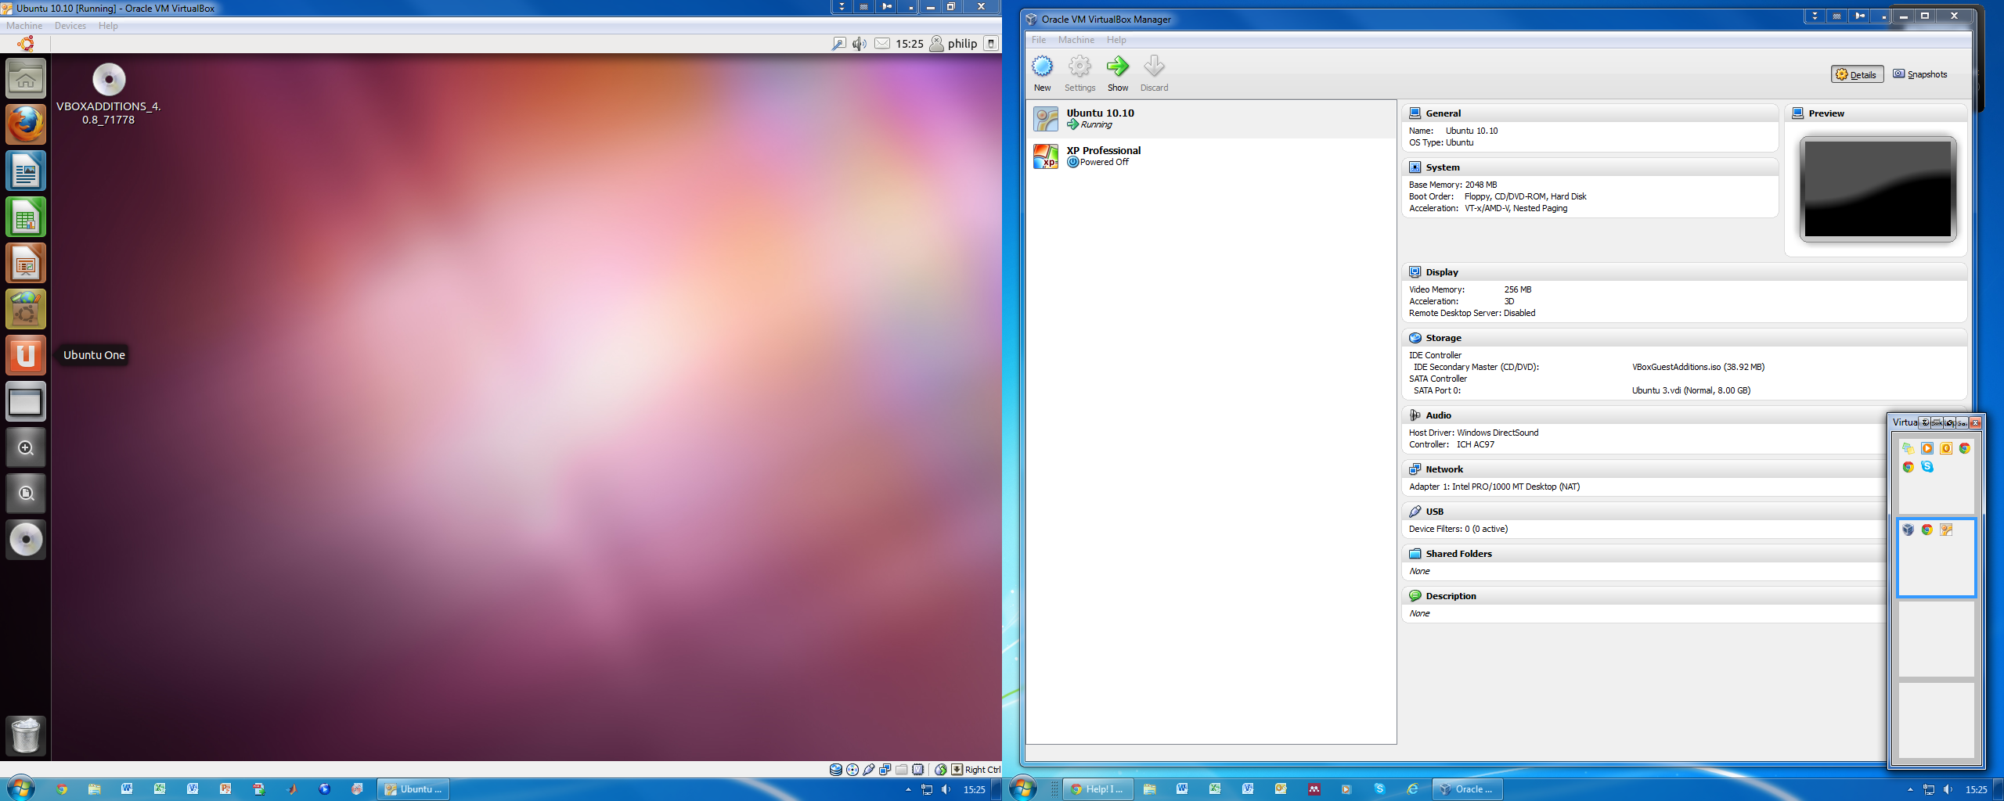2004x801 pixels.
Task: Click the mouse integration status icon in VM
Action: click(x=941, y=770)
